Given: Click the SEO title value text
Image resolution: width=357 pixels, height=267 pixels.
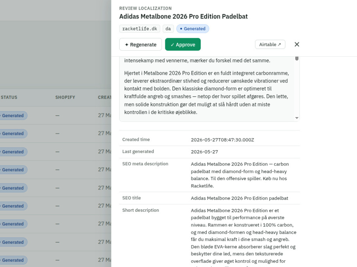Looking at the screenshot, I should coord(239,198).
